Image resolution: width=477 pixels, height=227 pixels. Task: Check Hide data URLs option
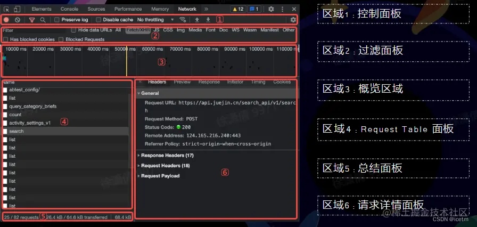coord(73,30)
